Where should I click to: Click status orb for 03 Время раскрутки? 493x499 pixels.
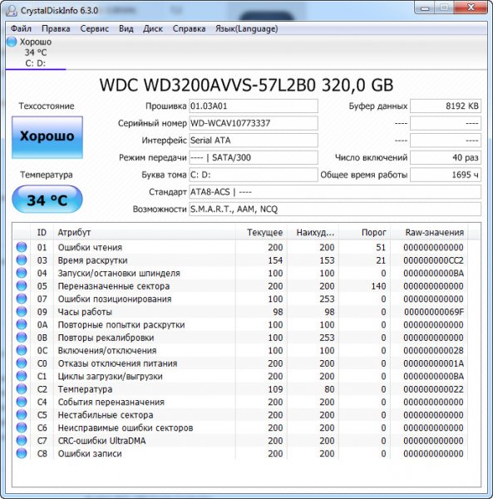coord(22,260)
